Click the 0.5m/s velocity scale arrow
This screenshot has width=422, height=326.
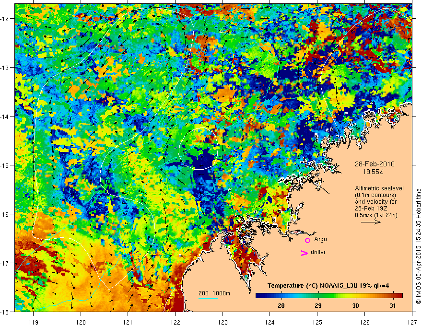click(371, 222)
